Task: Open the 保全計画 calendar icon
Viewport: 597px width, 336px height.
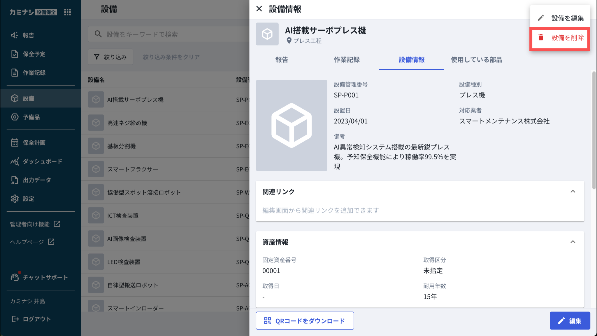Action: tap(15, 143)
